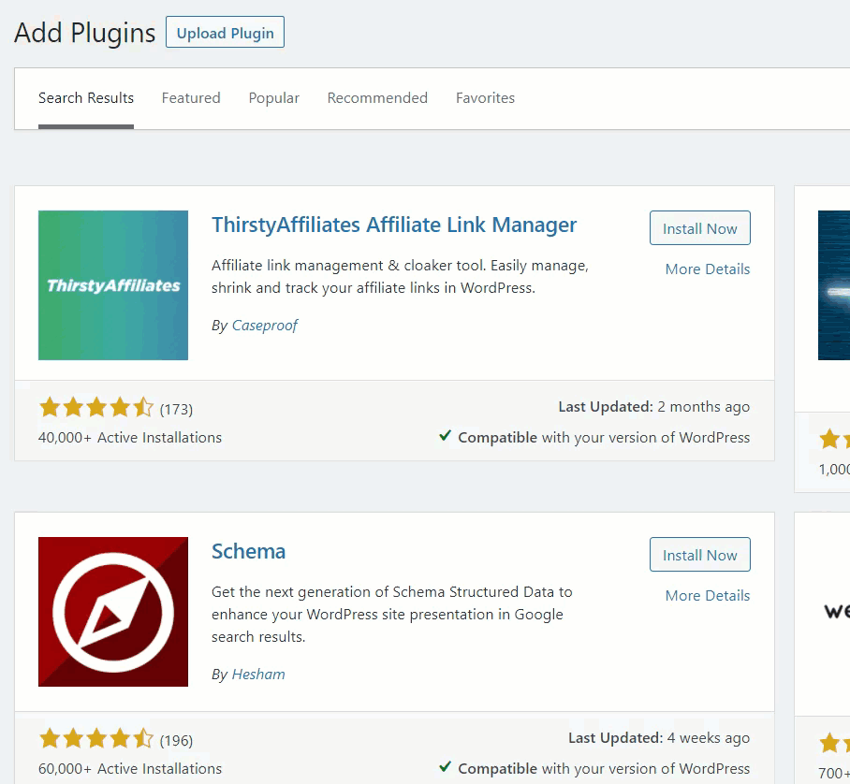Click the ThirstyAffiliates compatibility checkmark icon
Image resolution: width=850 pixels, height=784 pixels.
click(445, 436)
